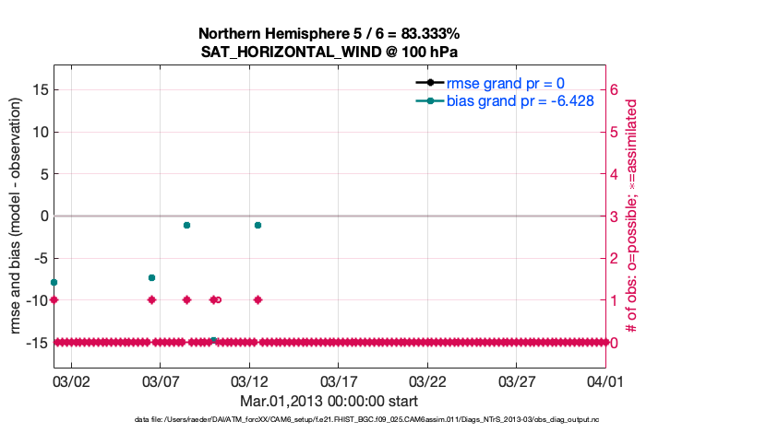Click the 'rmse and bias' left axis label
The image size is (766, 433).
(17, 216)
